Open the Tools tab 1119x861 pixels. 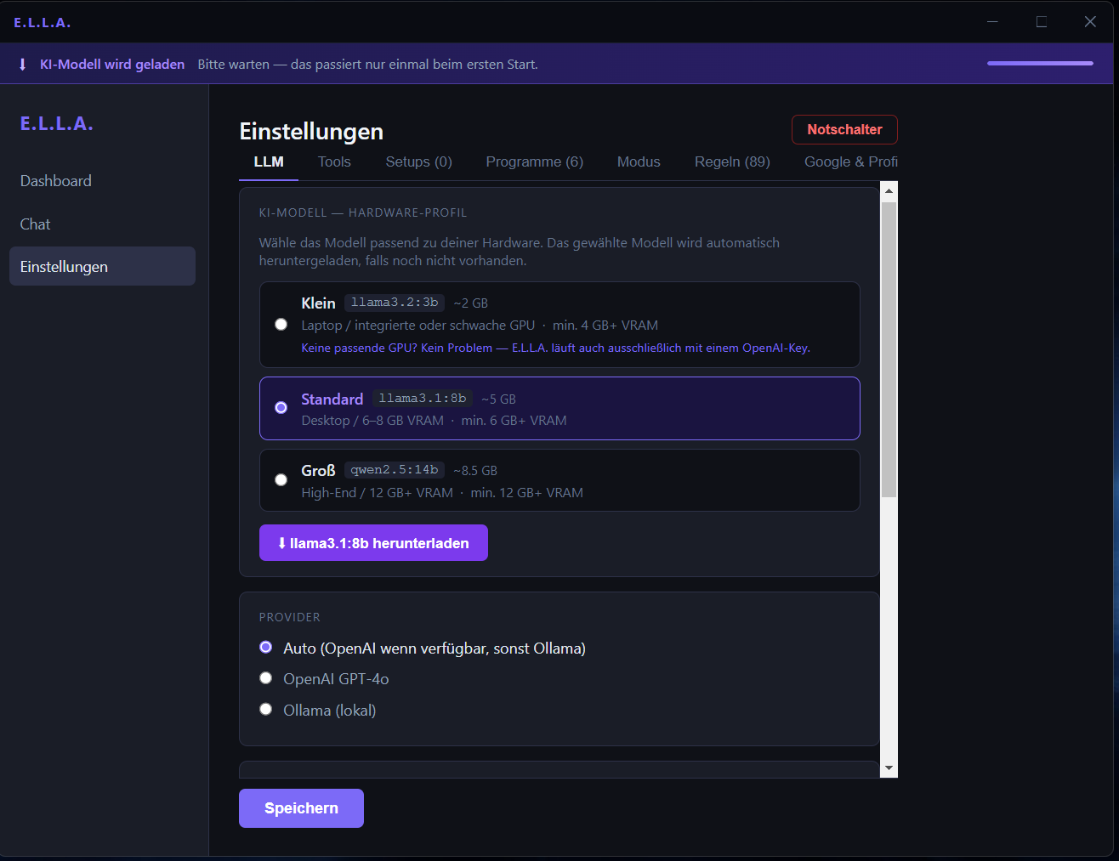click(334, 162)
